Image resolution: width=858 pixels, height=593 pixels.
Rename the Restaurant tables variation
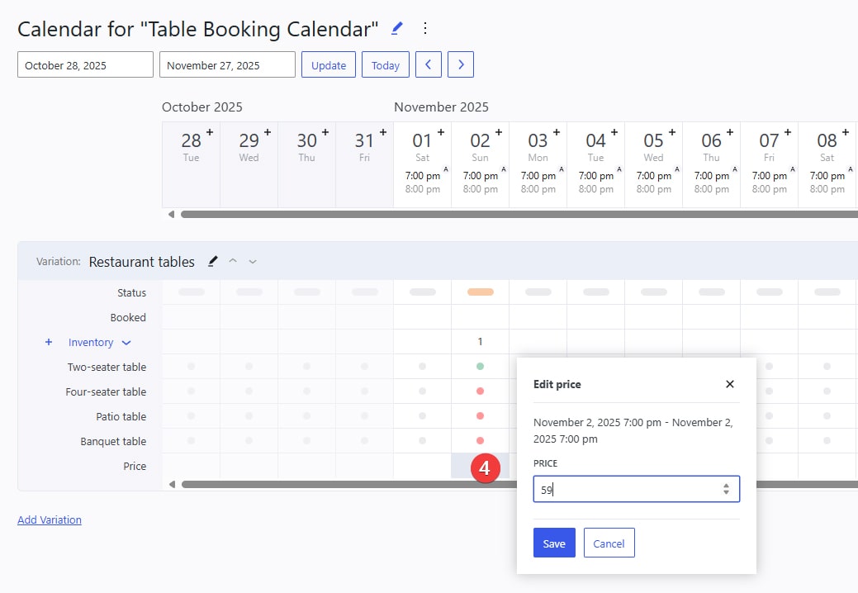pyautogui.click(x=212, y=261)
